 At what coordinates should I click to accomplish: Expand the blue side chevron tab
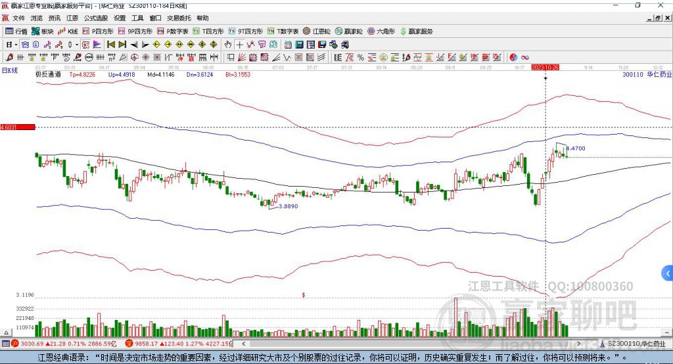click(668, 273)
